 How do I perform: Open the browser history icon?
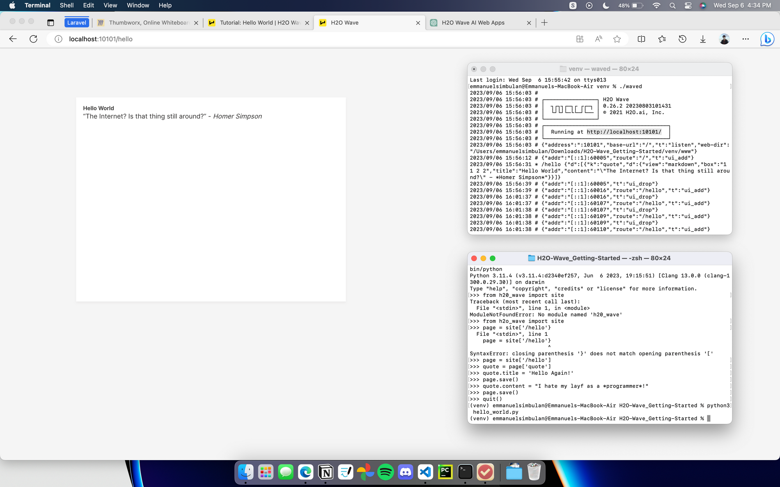coord(682,39)
